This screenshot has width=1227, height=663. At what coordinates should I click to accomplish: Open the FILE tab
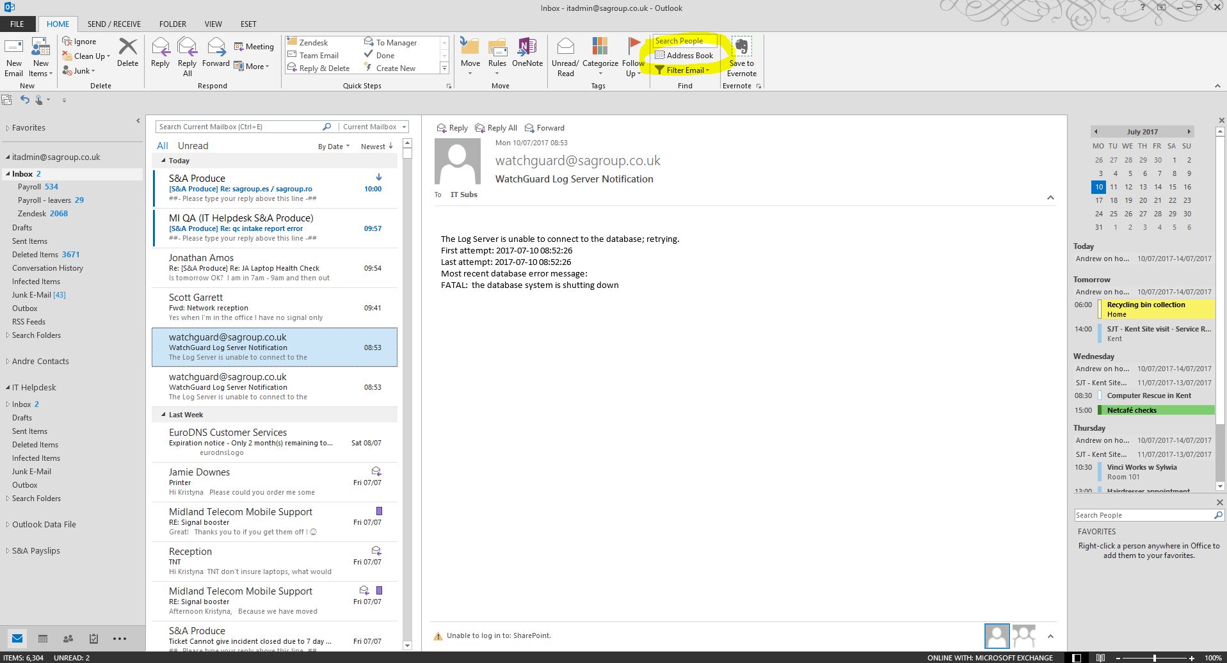17,24
